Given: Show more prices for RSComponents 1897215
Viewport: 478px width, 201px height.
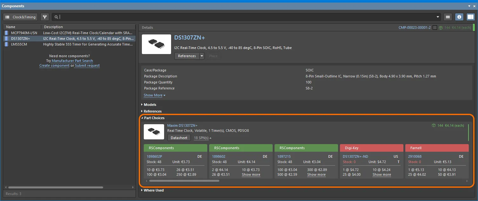Looking at the screenshot, I should [x=316, y=174].
